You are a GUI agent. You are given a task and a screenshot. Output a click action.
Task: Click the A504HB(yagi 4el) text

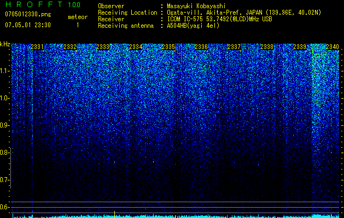[x=193, y=26]
